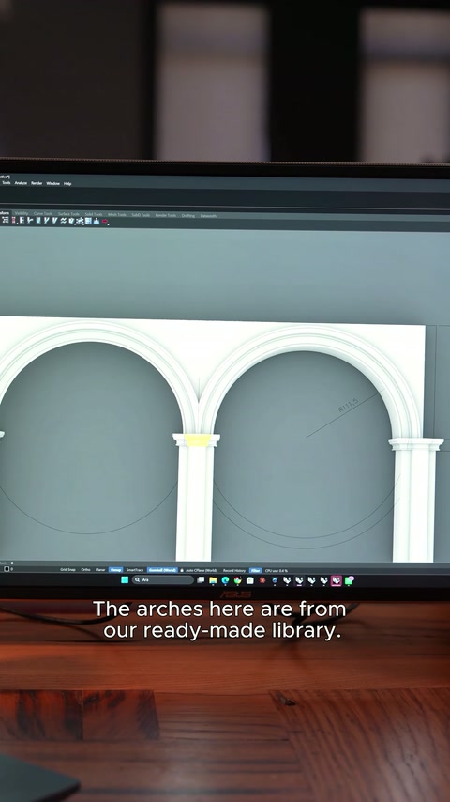450x802 pixels.
Task: Toggle Record History
Action: (x=234, y=570)
